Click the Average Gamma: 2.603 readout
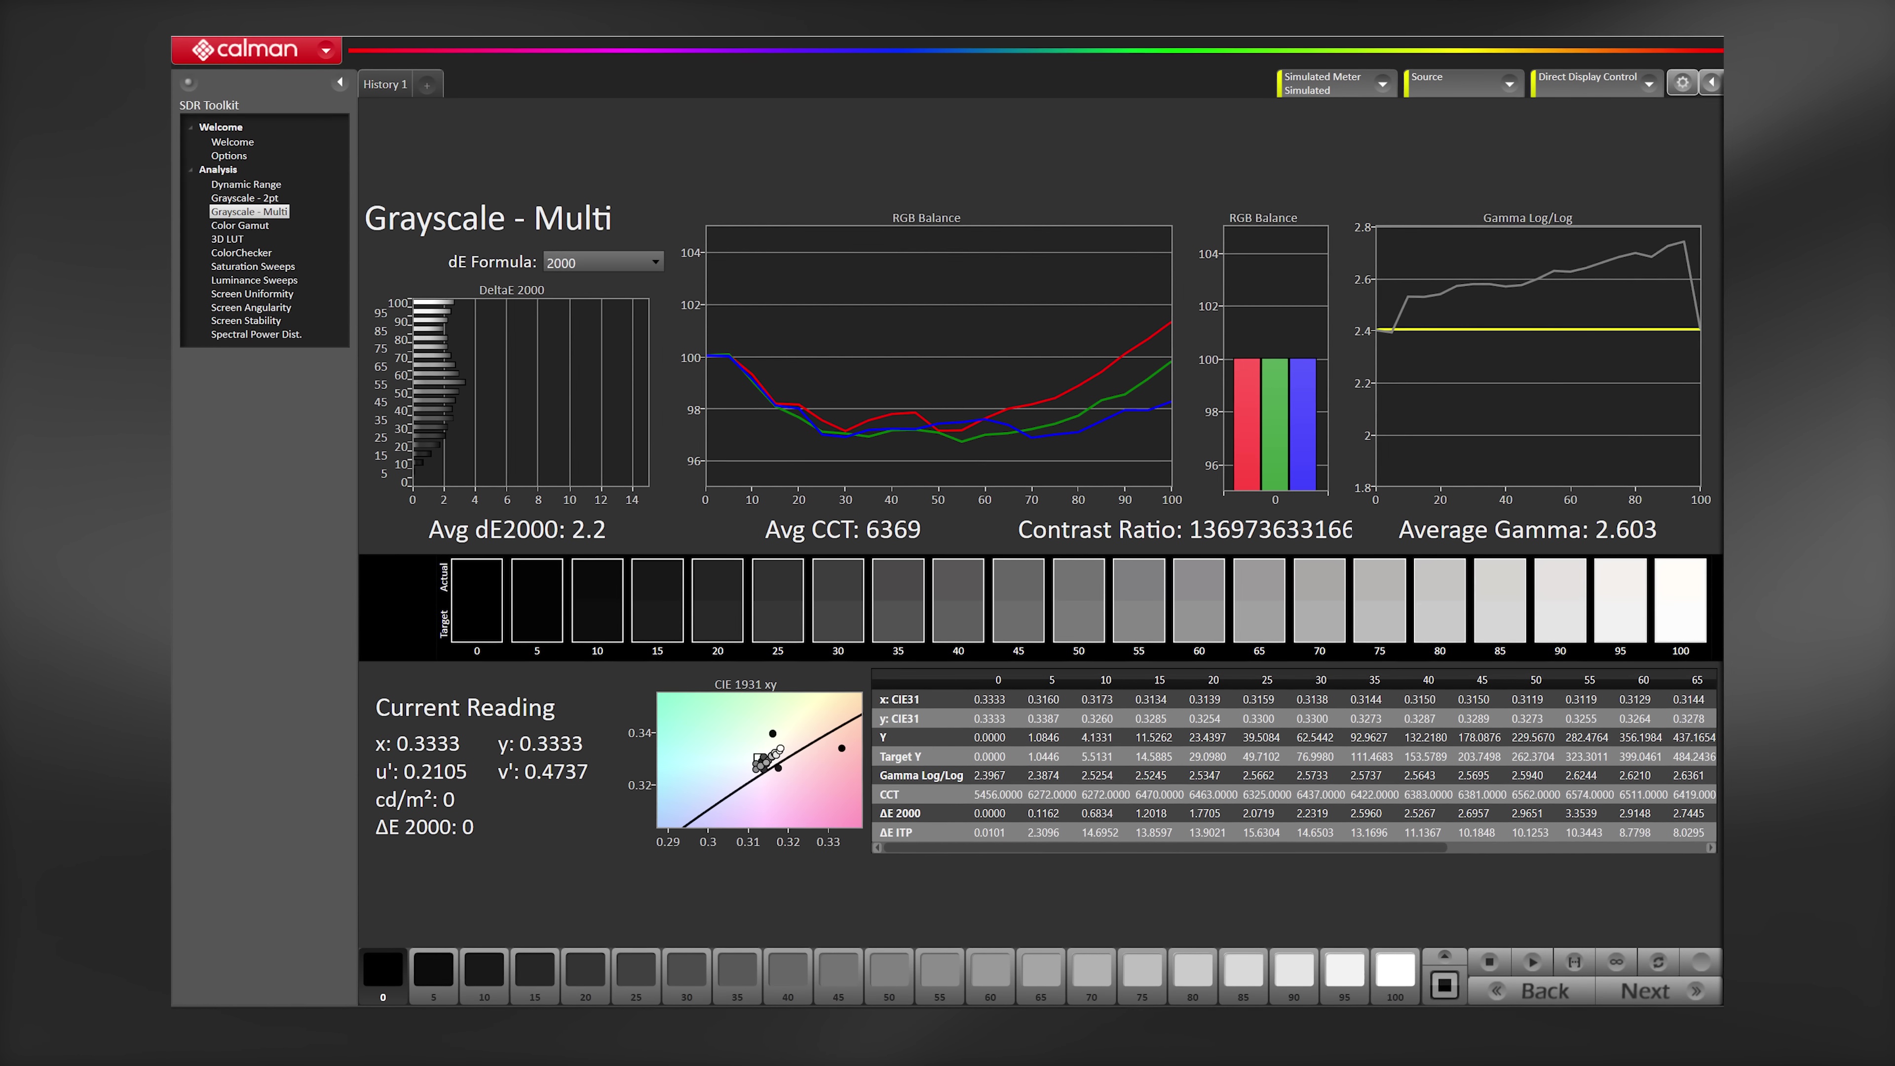The height and width of the screenshot is (1066, 1895). click(1527, 530)
